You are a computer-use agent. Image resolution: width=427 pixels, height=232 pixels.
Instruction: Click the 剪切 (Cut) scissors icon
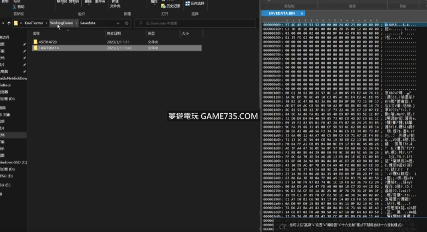[14, 7]
